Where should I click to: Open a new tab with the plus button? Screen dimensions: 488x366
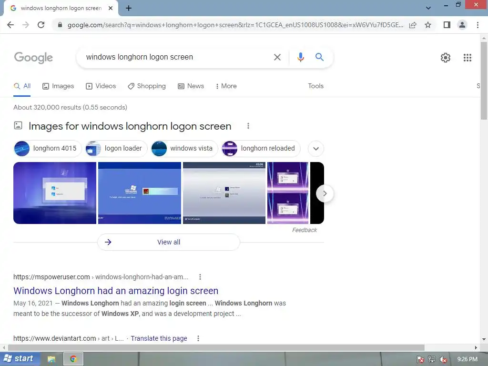(129, 9)
